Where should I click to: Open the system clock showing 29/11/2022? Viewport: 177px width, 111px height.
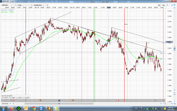(171, 109)
